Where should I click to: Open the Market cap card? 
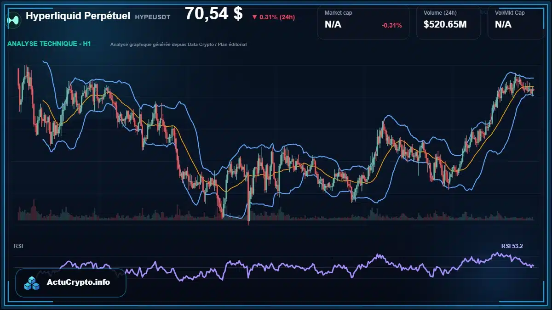(x=363, y=23)
